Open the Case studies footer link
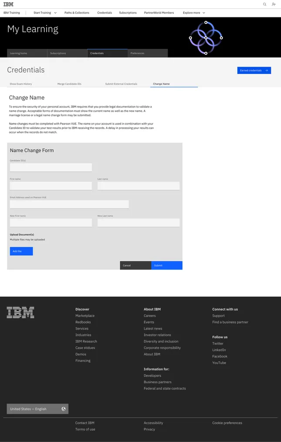This screenshot has height=442, width=281. (x=85, y=348)
